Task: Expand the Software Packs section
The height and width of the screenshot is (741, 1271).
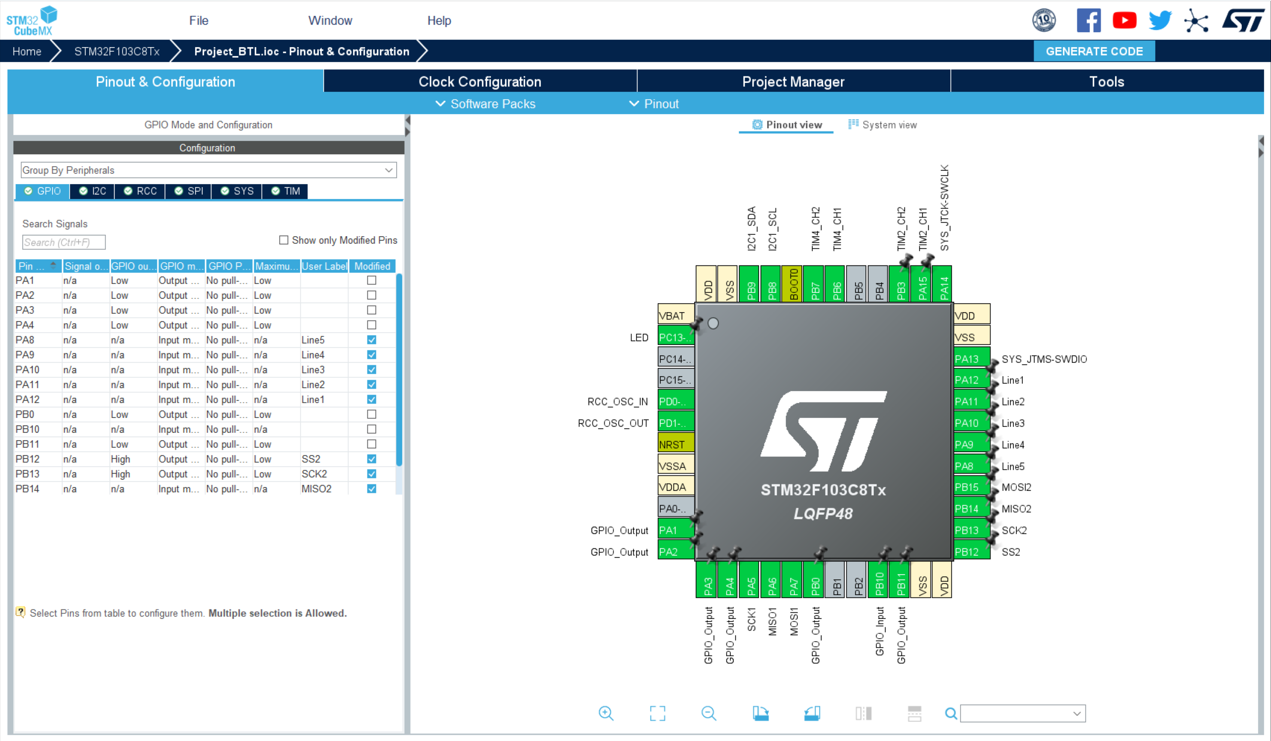Action: [x=485, y=104]
